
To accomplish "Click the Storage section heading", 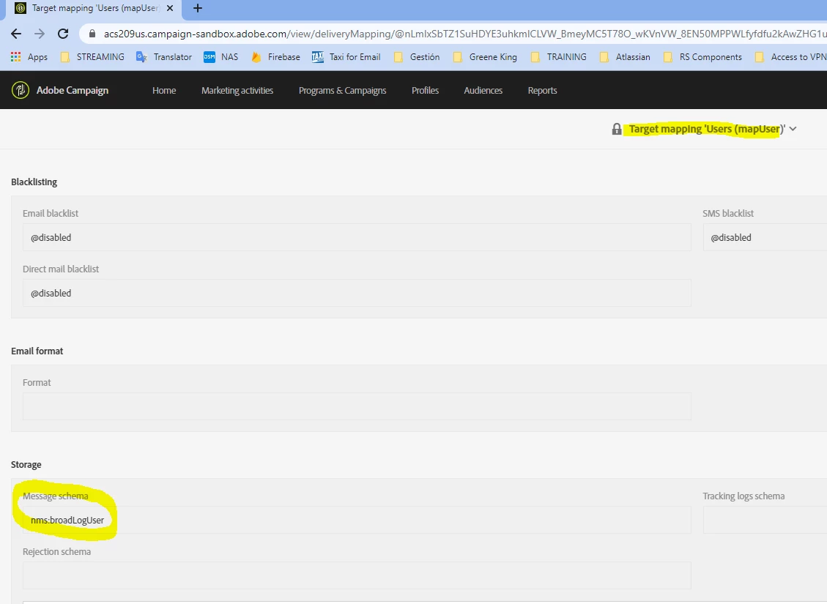I will click(26, 464).
